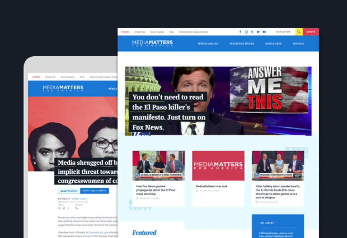Select 8chan topic on tablet page
Screen dimensions: 347x238
click(82, 77)
